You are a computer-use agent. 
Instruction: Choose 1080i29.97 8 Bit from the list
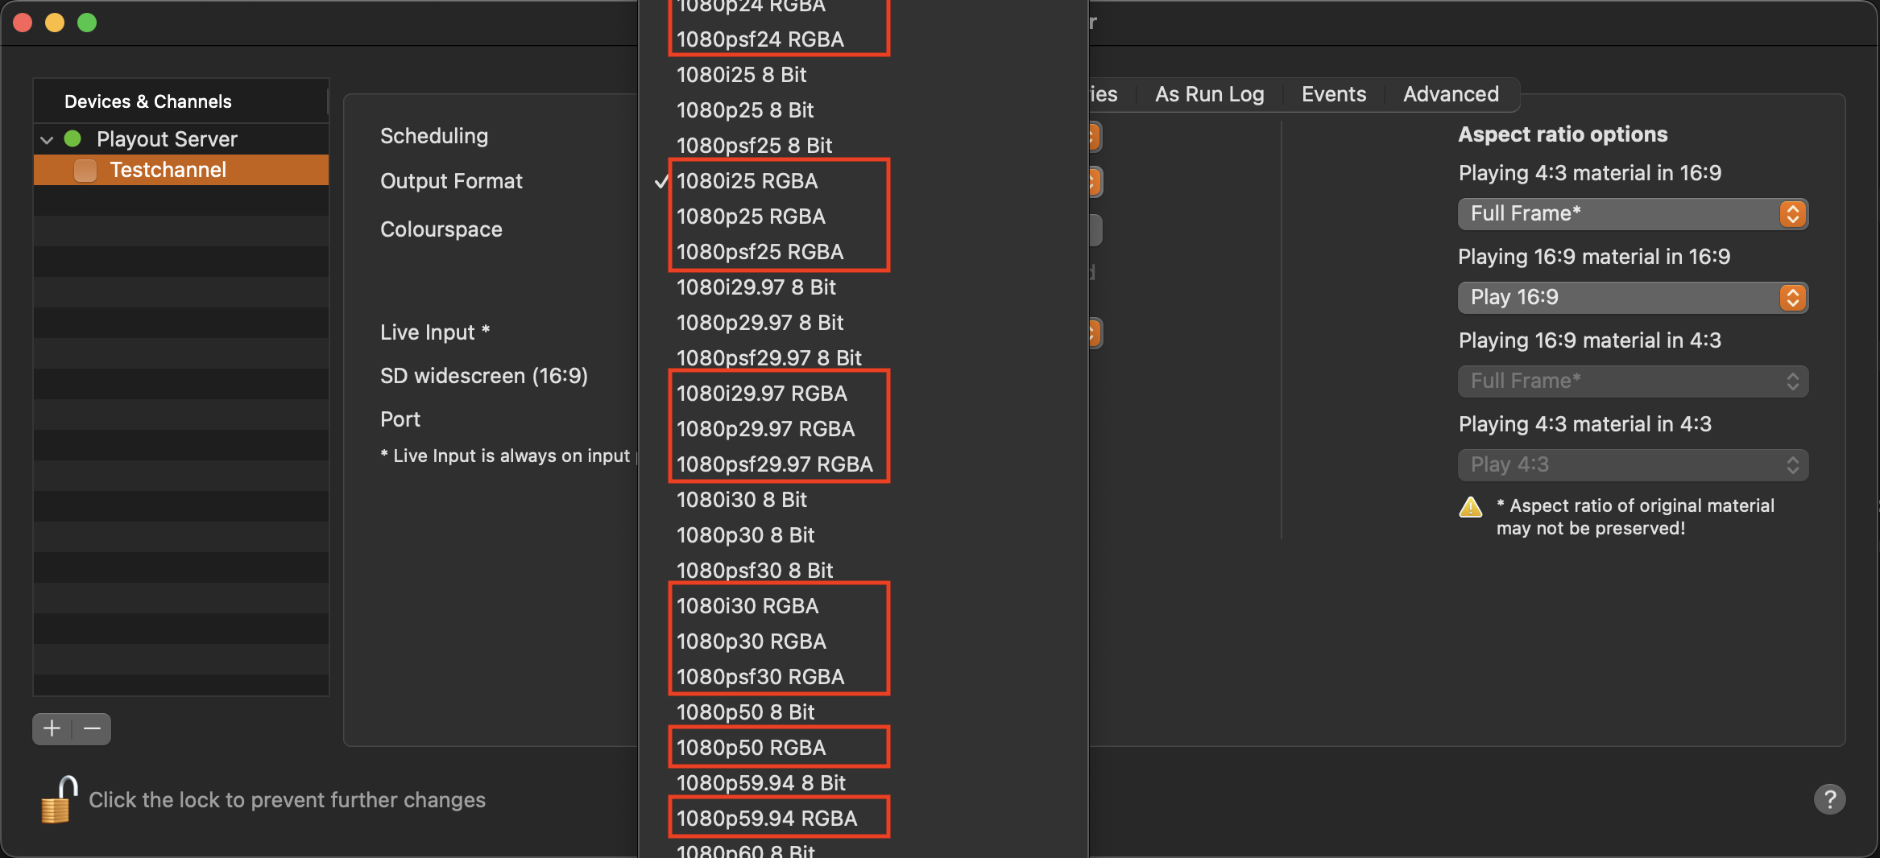pyautogui.click(x=863, y=287)
